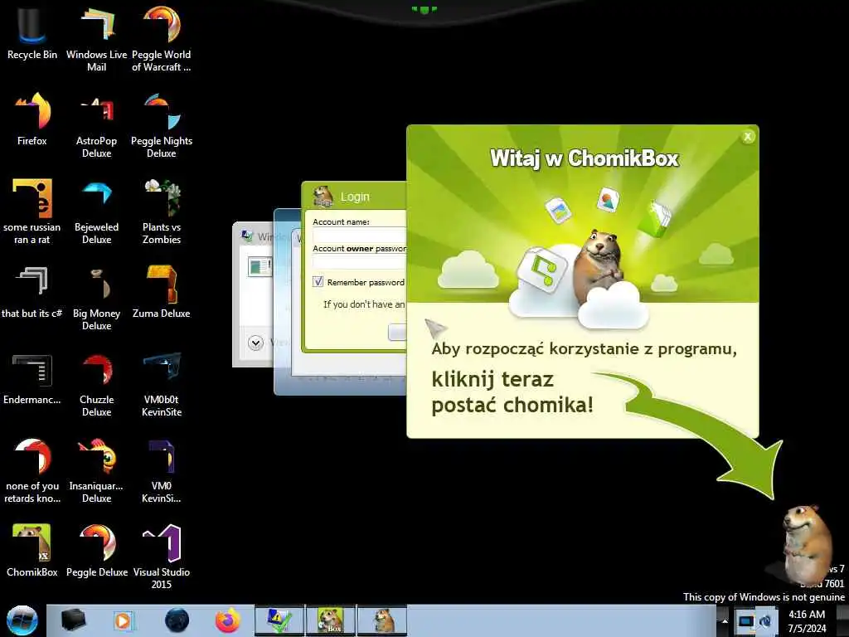Show hidden system tray icons arrow
The width and height of the screenshot is (849, 637).
725,620
